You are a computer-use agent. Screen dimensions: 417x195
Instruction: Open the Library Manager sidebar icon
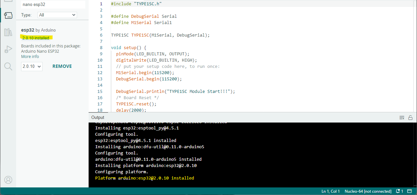(x=8, y=32)
